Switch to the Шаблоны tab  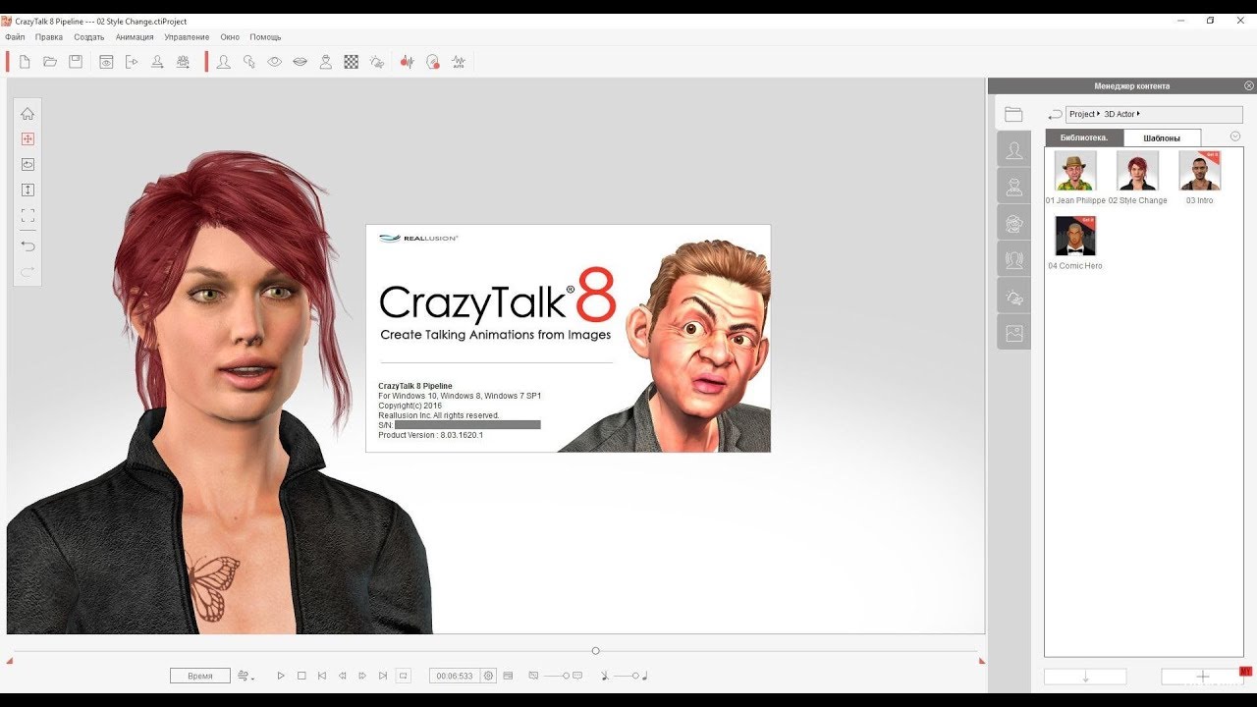click(x=1162, y=137)
